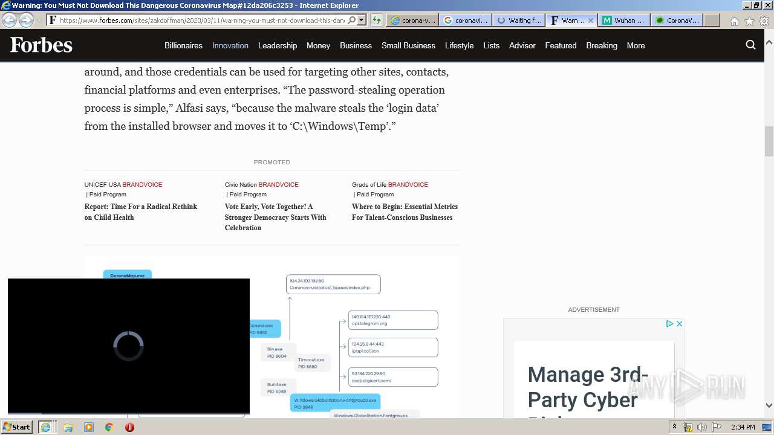Image resolution: width=774 pixels, height=435 pixels.
Task: Click UNICEF USA BRANDVOICE link
Action: [x=123, y=184]
